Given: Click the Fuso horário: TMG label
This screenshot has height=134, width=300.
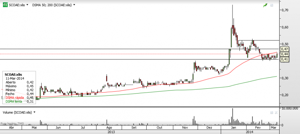Looking at the screenshot, I should point(12,124).
